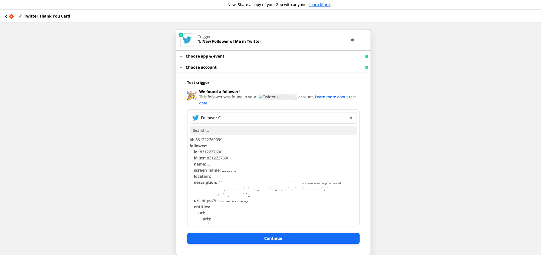541x255 pixels.
Task: Open the Follower C sample dropdown
Action: click(273, 118)
